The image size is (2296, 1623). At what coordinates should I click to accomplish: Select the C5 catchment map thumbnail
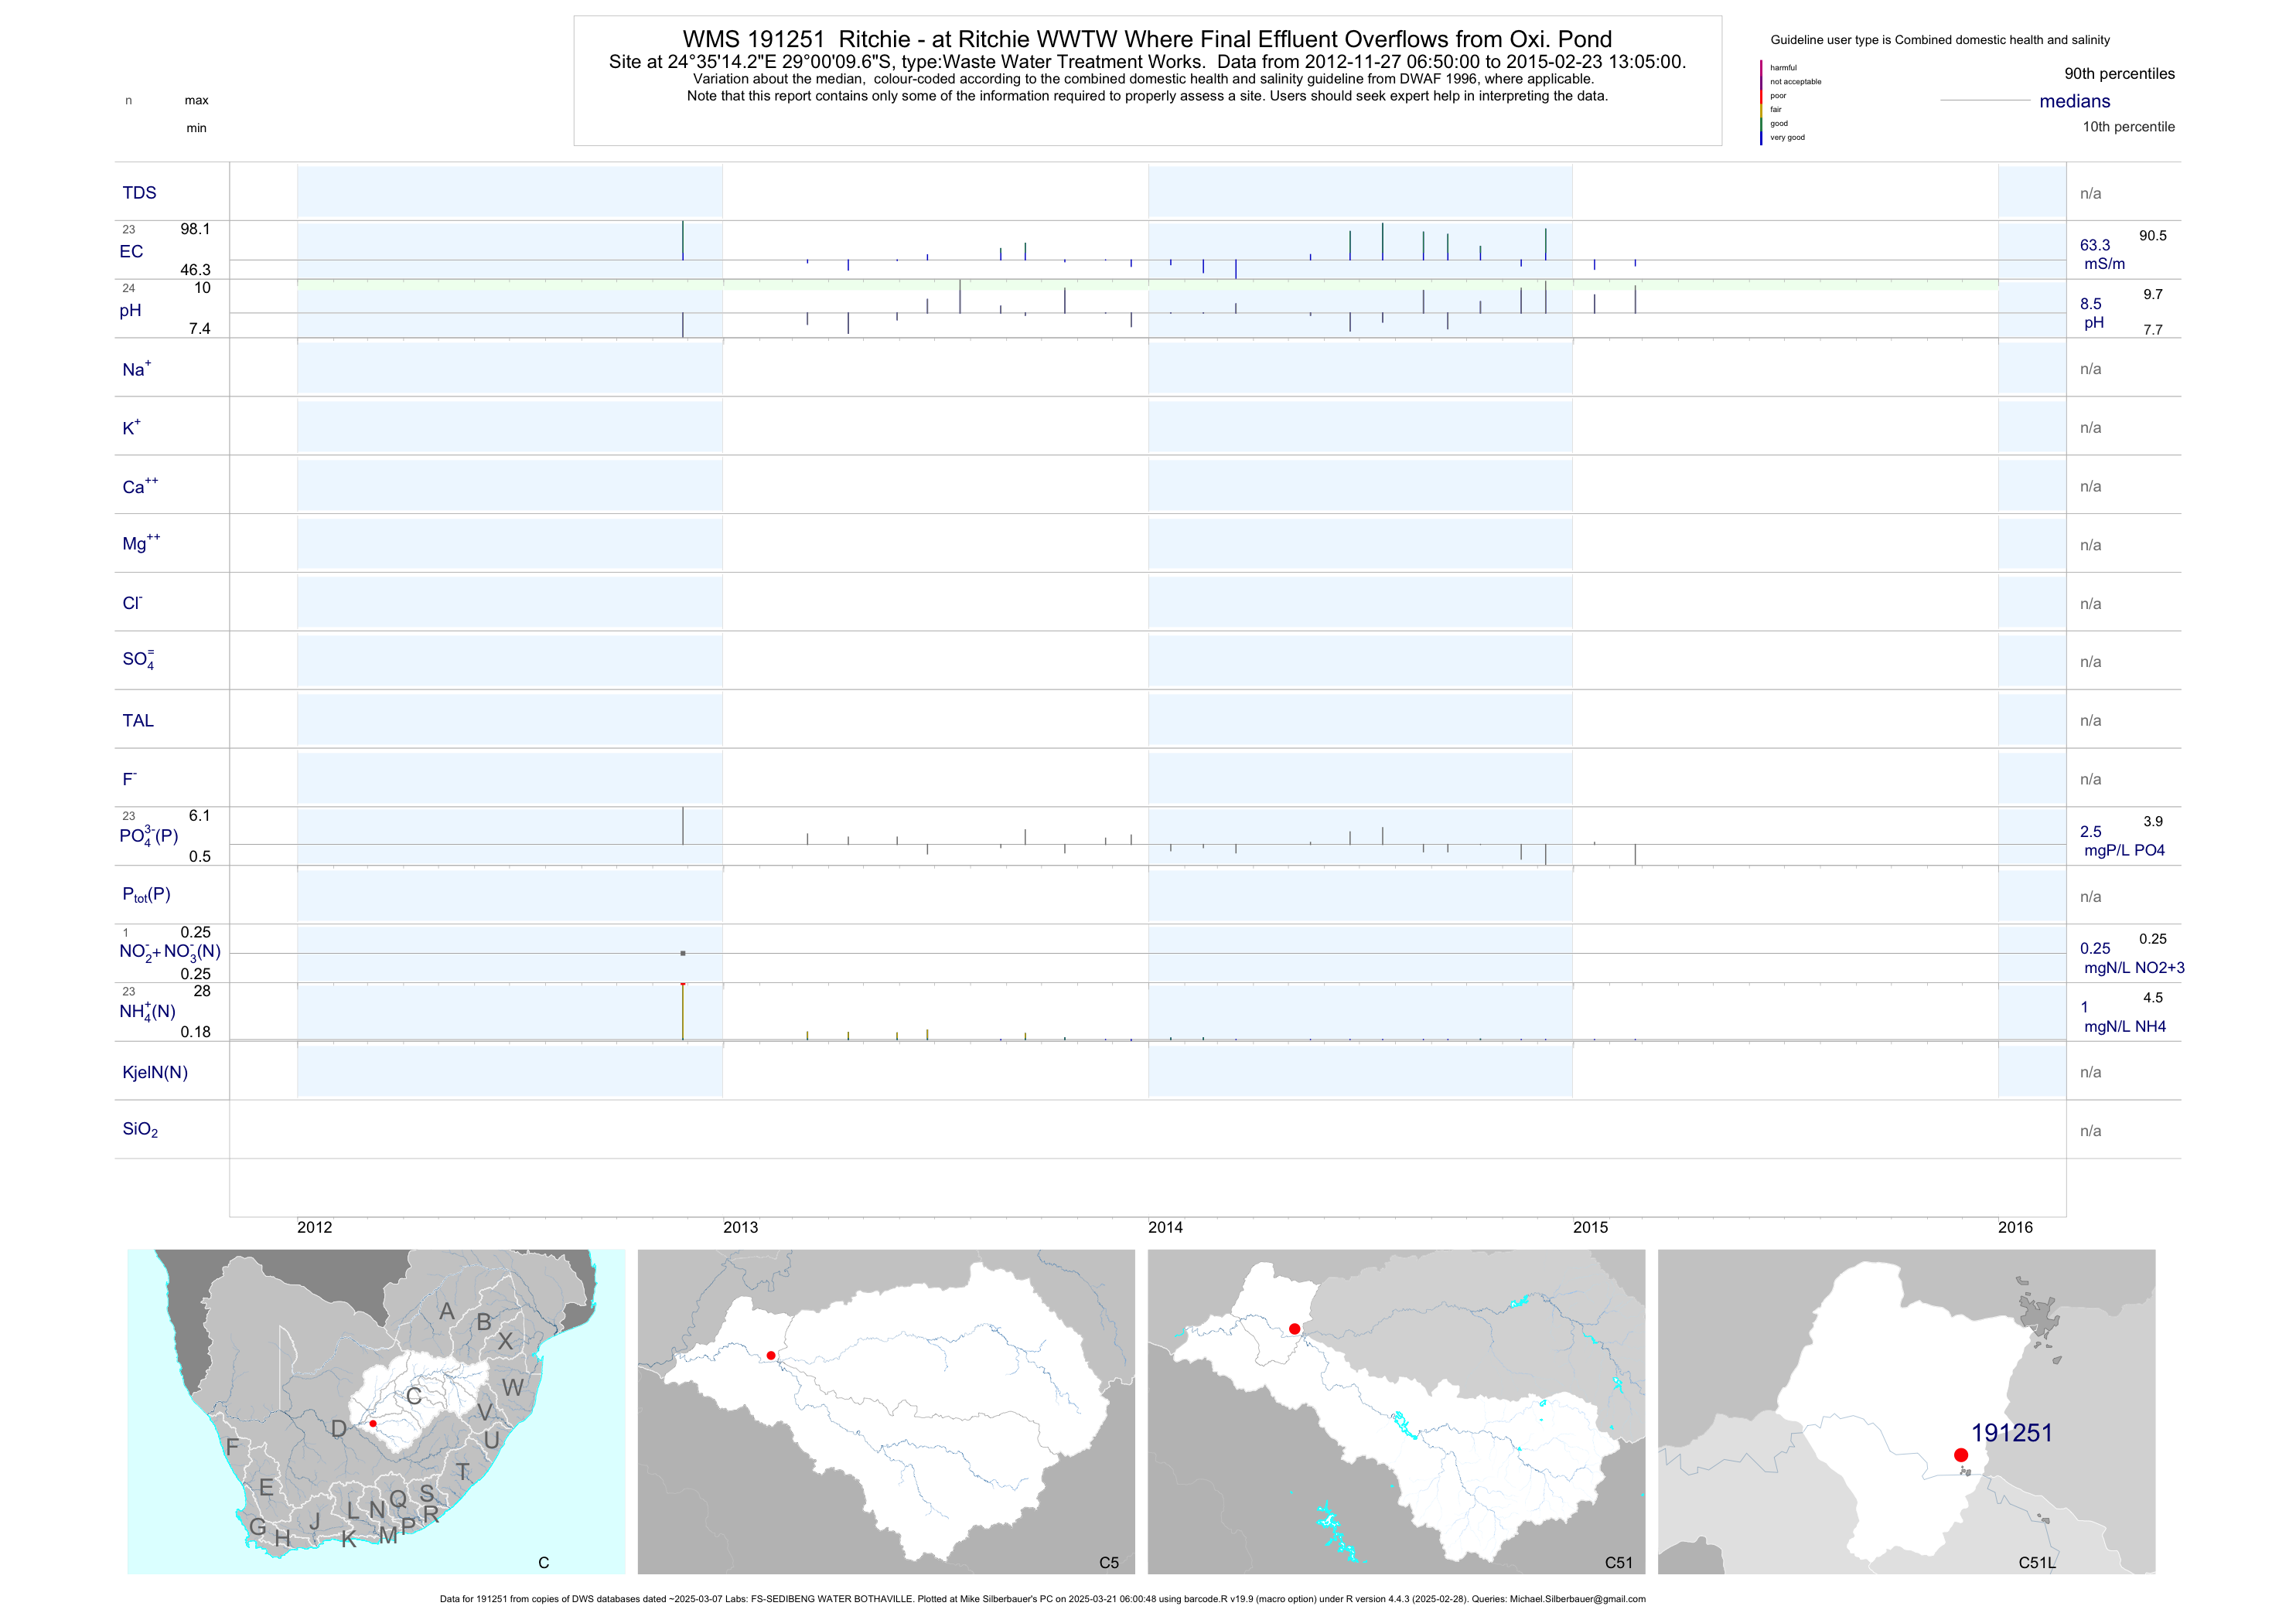[886, 1411]
